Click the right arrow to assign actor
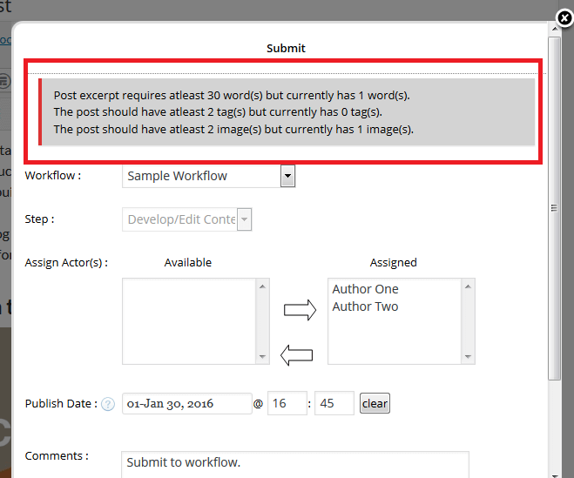Viewport: 574px width, 478px height. (x=300, y=311)
